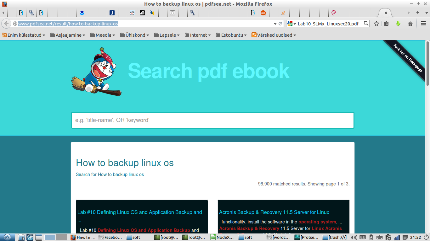Screen dimensions: 430x241
Task: Click Search for How to backup linux os link
Action: (110, 174)
